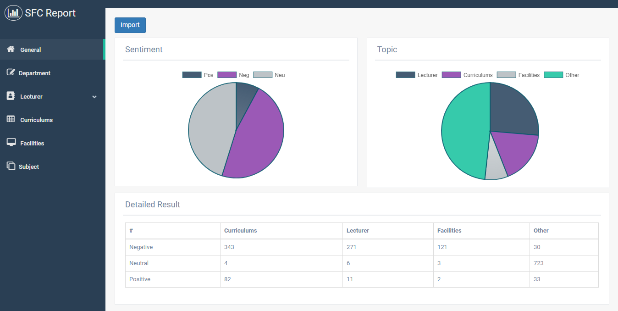Toggle the Neu legend swatch in Sentiment chart

[x=263, y=75]
